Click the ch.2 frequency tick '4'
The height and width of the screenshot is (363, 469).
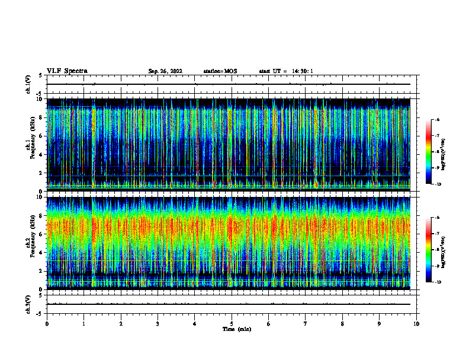click(41, 253)
